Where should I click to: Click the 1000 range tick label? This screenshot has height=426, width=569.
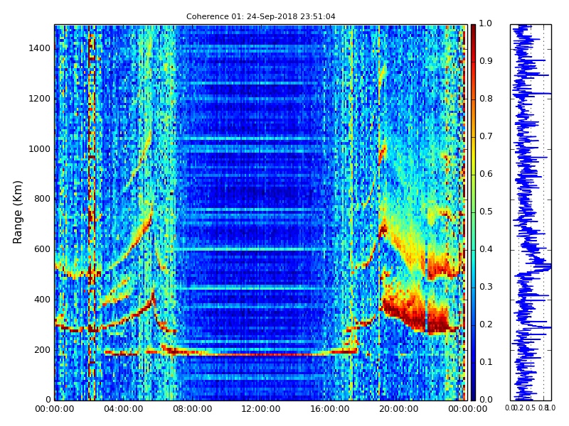coord(39,149)
